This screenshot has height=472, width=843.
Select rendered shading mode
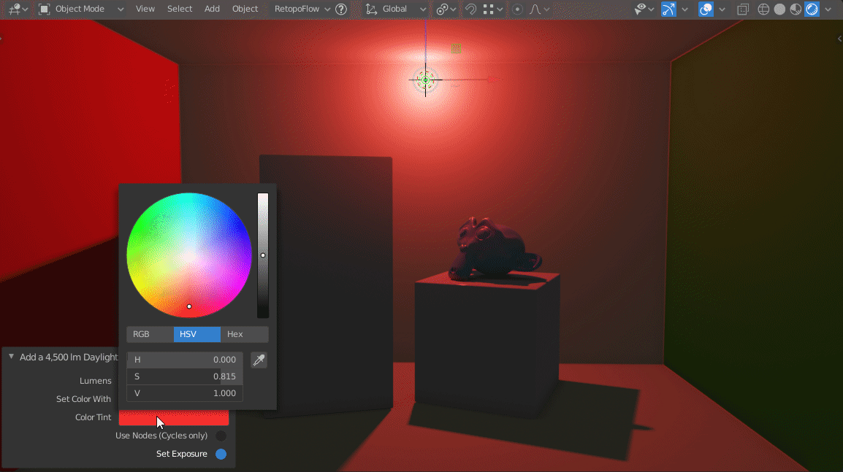[812, 9]
